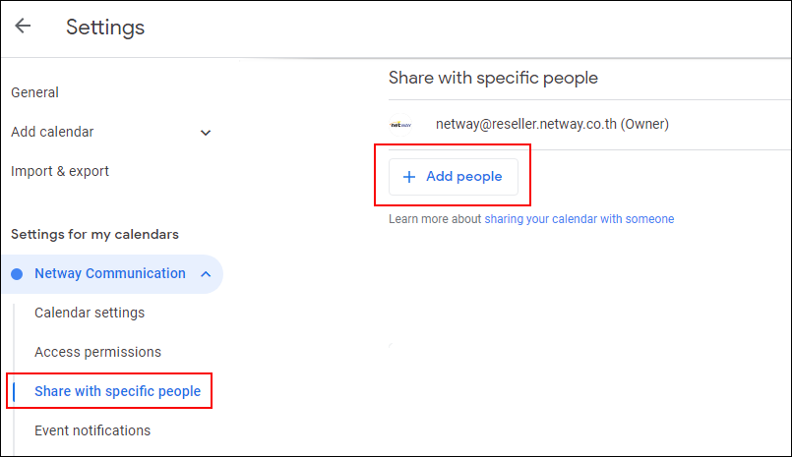
Task: Click the Netway owner avatar logo
Action: point(400,125)
